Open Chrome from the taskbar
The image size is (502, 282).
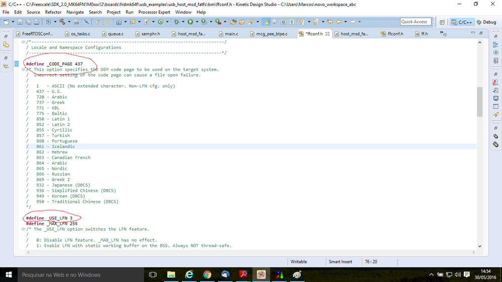207,274
